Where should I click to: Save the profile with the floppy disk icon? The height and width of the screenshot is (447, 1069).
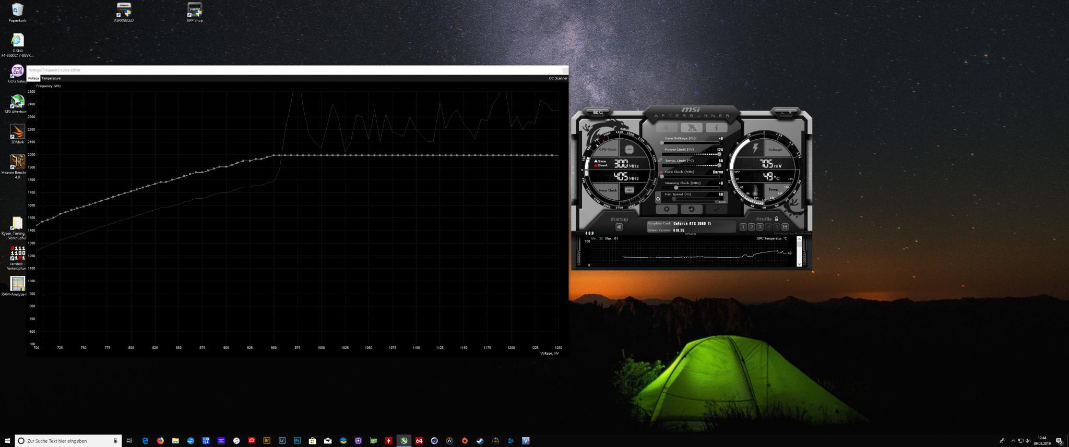coord(785,227)
